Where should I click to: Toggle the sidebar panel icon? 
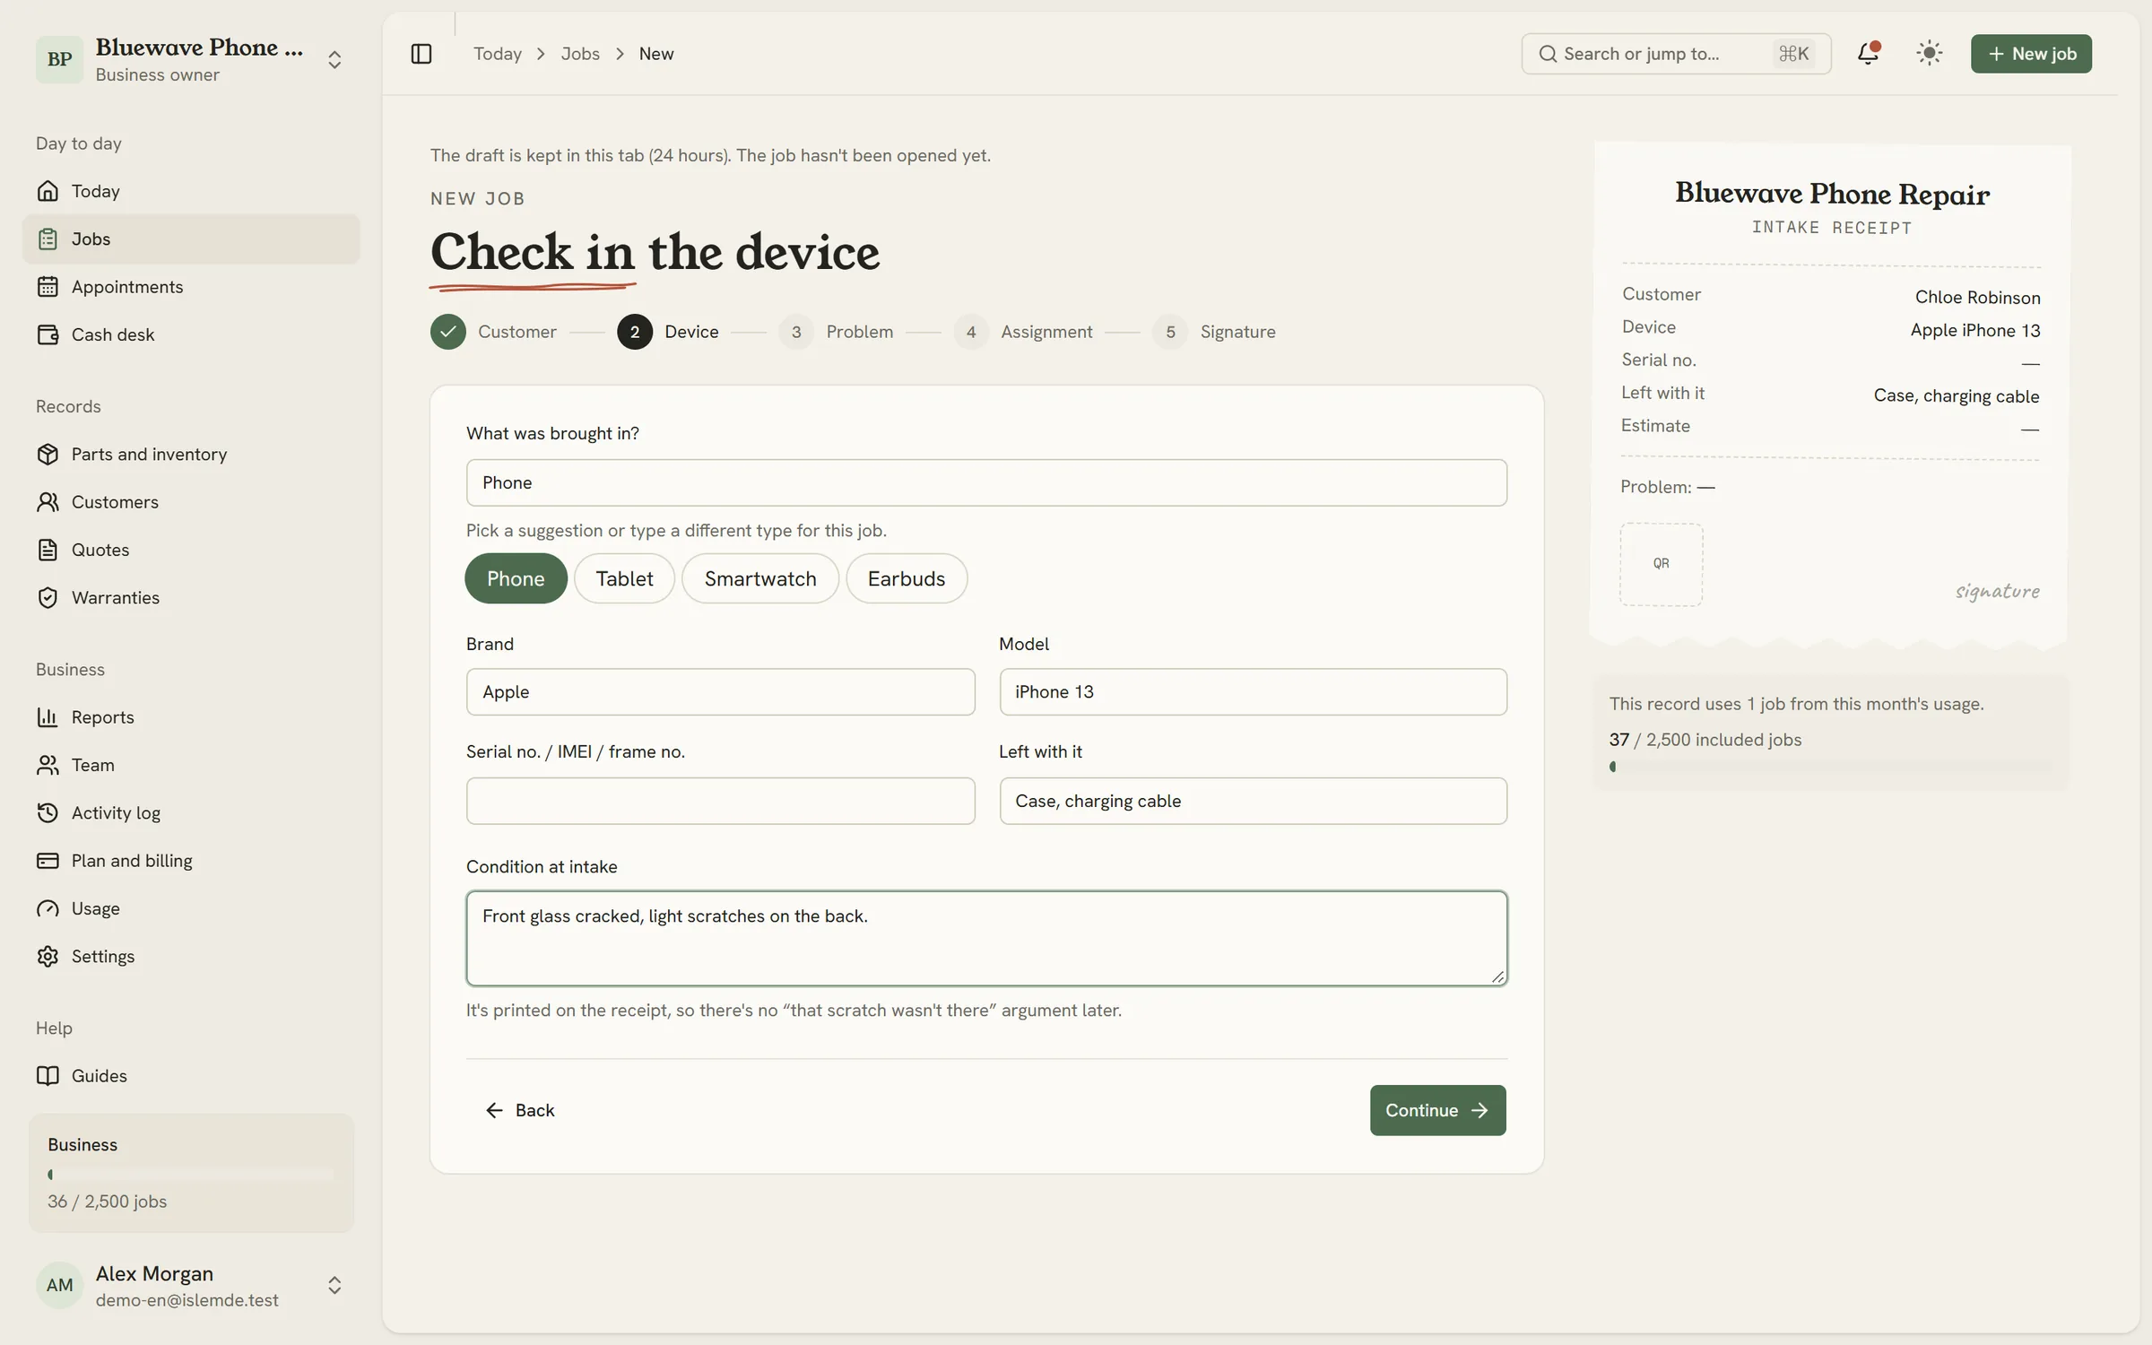(x=421, y=54)
